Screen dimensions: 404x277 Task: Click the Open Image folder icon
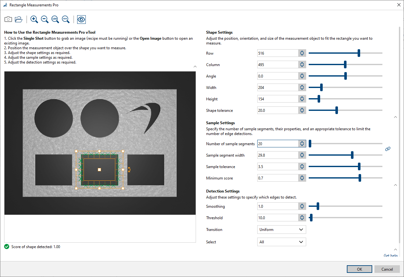pos(19,19)
